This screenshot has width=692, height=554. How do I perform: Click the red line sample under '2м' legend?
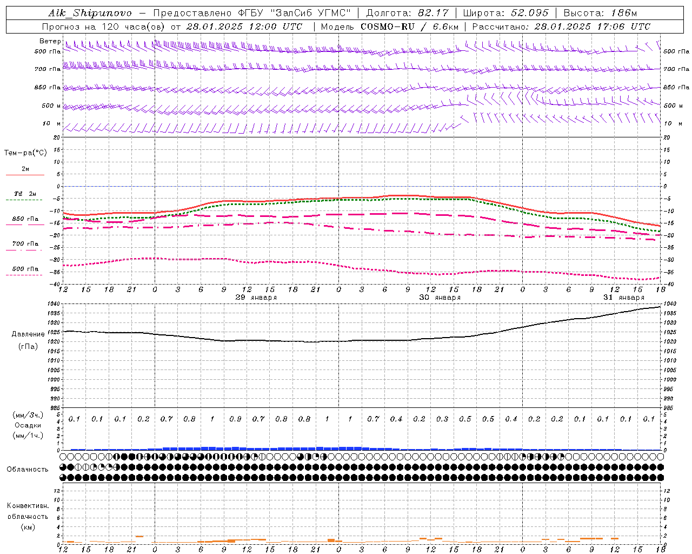point(25,175)
